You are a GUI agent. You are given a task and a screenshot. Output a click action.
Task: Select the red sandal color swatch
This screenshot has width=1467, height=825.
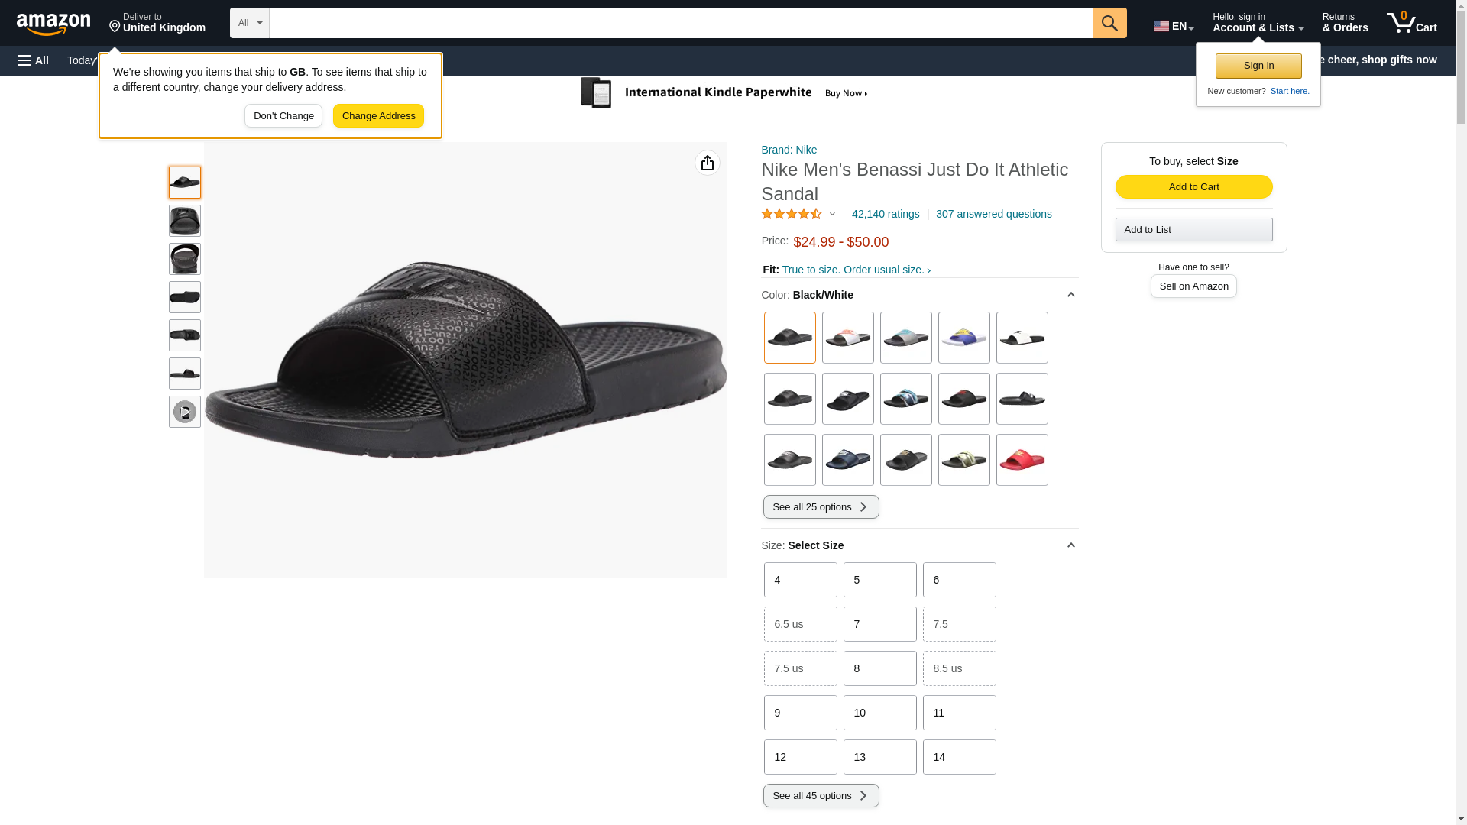[1022, 461]
